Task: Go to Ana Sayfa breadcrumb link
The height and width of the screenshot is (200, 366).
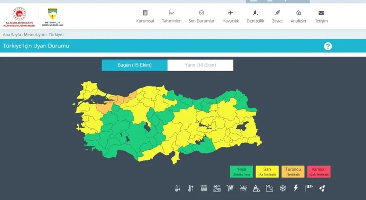Action: point(12,35)
